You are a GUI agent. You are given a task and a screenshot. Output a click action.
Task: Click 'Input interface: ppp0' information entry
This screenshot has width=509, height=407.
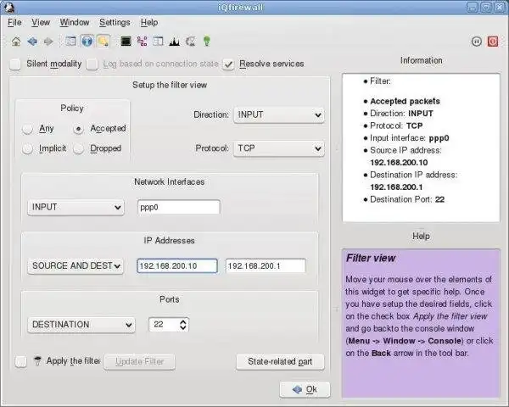(410, 138)
